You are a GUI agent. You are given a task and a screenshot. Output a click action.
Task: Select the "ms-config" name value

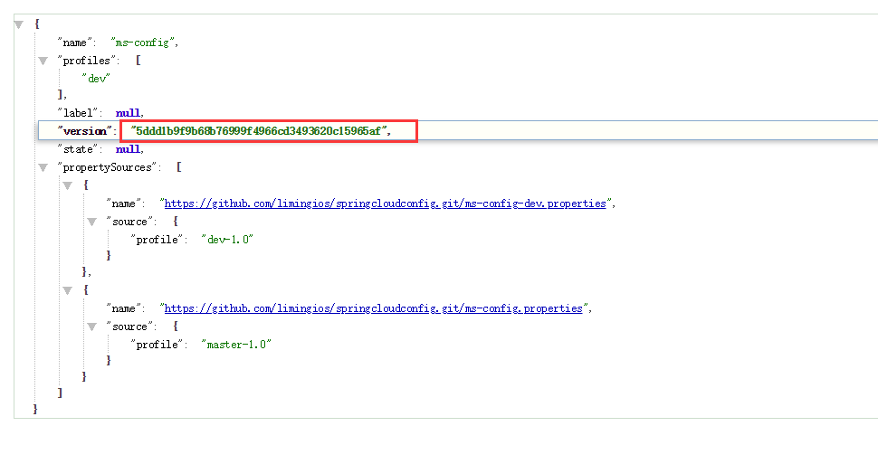142,43
